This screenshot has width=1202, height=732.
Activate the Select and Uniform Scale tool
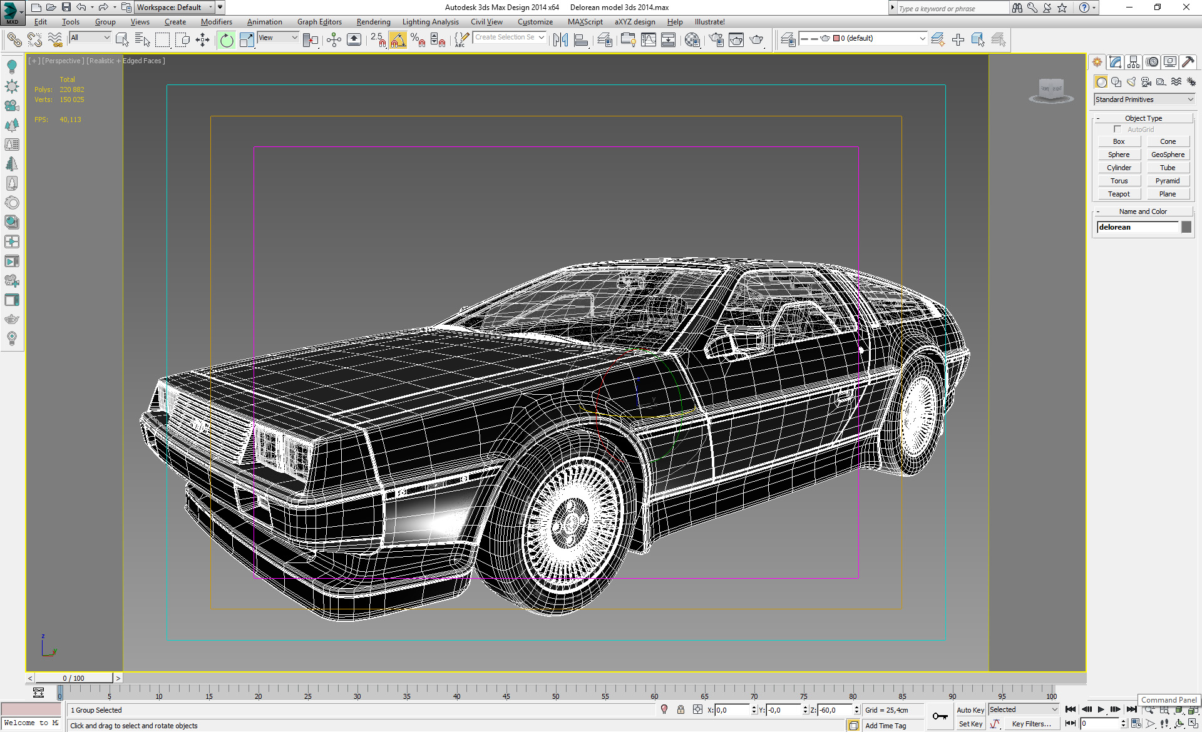[x=247, y=40]
